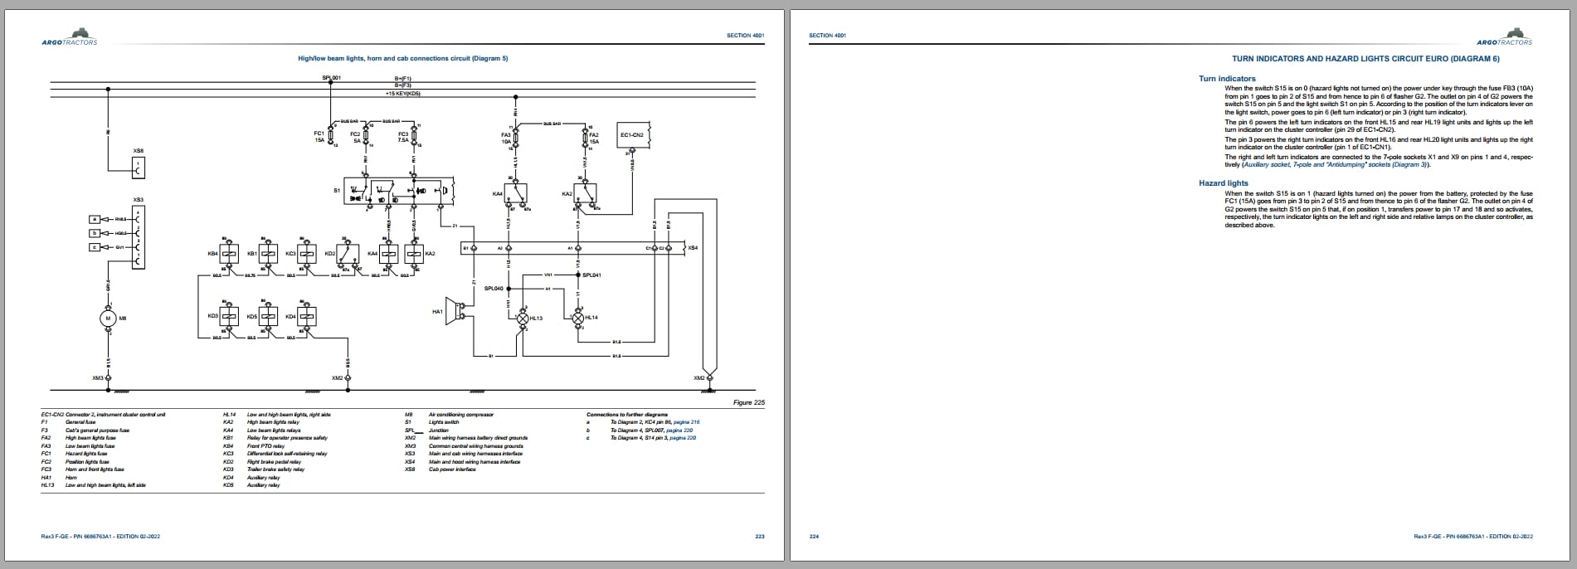Open the Auxiliary socket Diagram 3 link

[x=1336, y=164]
